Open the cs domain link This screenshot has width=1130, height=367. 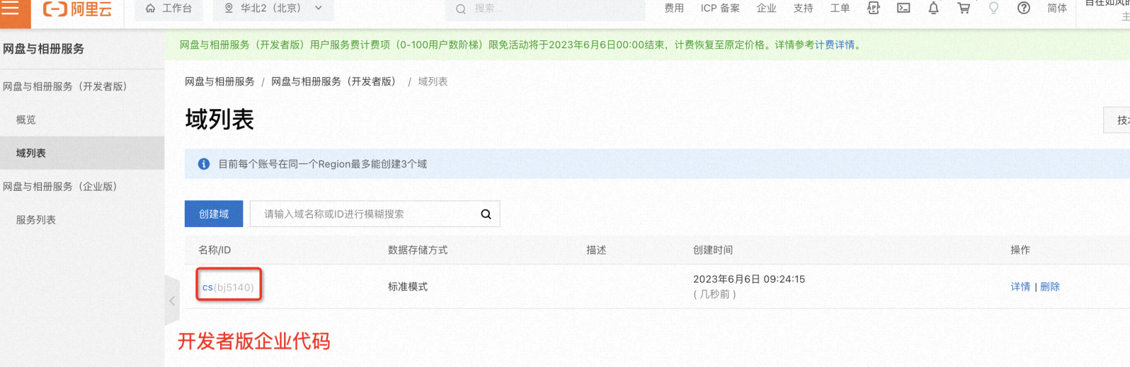tap(207, 287)
